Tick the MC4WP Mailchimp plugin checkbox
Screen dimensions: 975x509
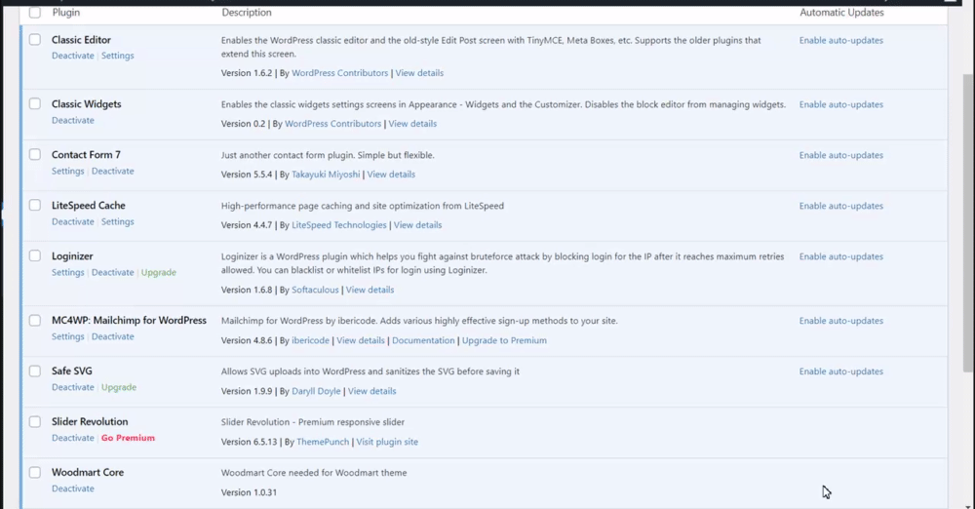(x=35, y=321)
